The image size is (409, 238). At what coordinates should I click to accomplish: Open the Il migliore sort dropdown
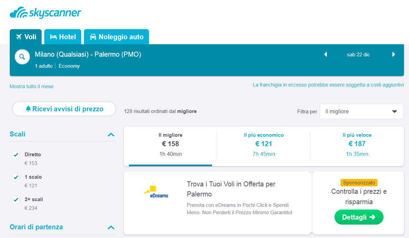(x=362, y=111)
